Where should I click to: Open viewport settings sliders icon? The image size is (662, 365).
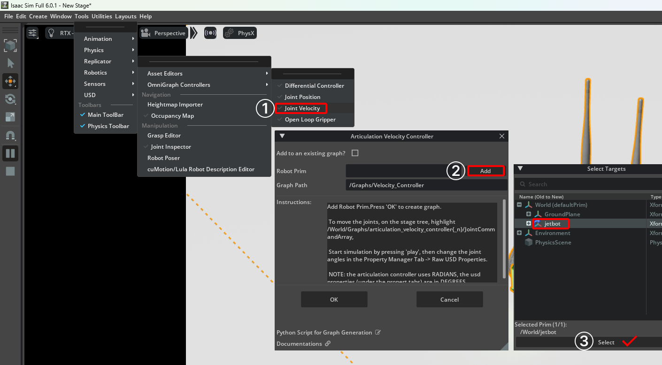click(32, 33)
